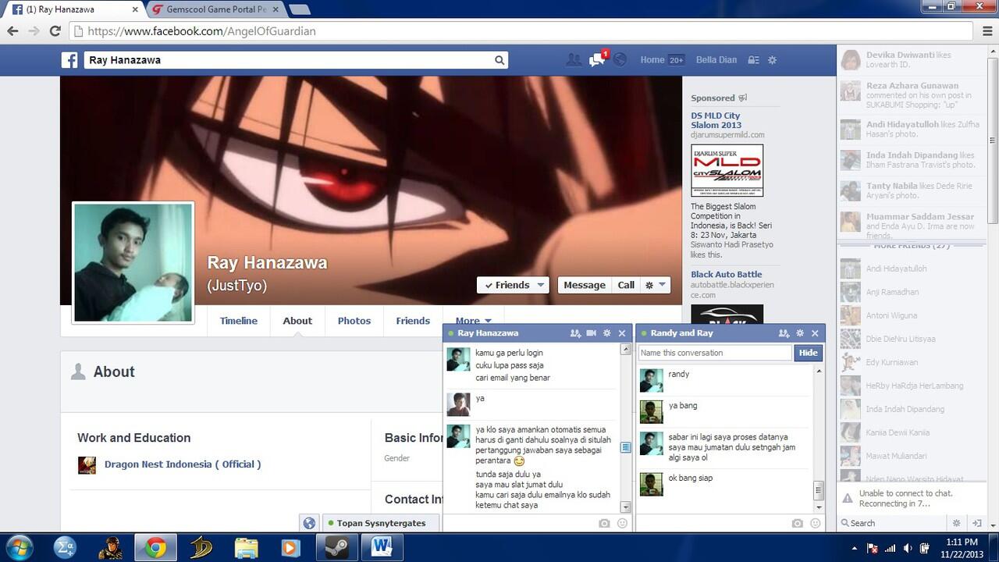999x562 pixels.
Task: Close the Ray Hanazawa chat window
Action: pos(622,333)
